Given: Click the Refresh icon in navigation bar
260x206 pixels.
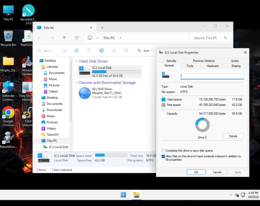Looking at the screenshot, I should (76, 38).
